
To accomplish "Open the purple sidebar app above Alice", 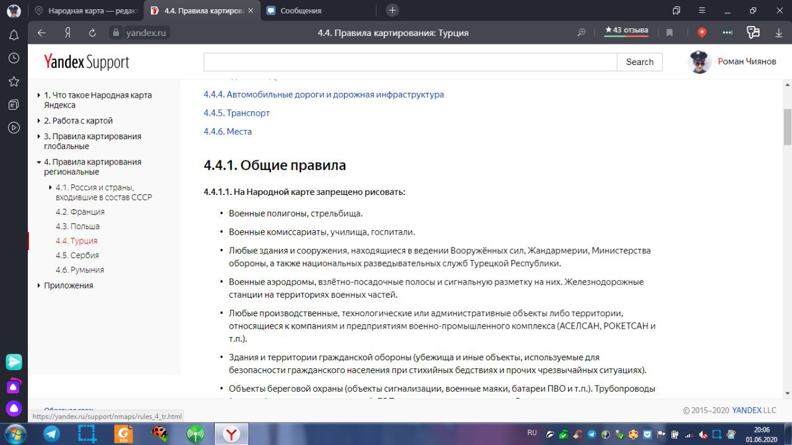I will pos(14,386).
